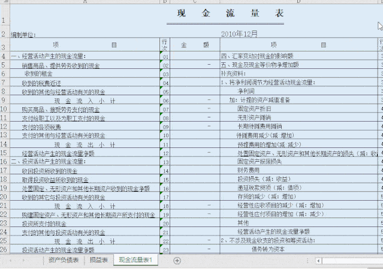This screenshot has width=383, height=269.
Task: Select cell 取得投资收益所收到的现金
Action: coord(85,179)
